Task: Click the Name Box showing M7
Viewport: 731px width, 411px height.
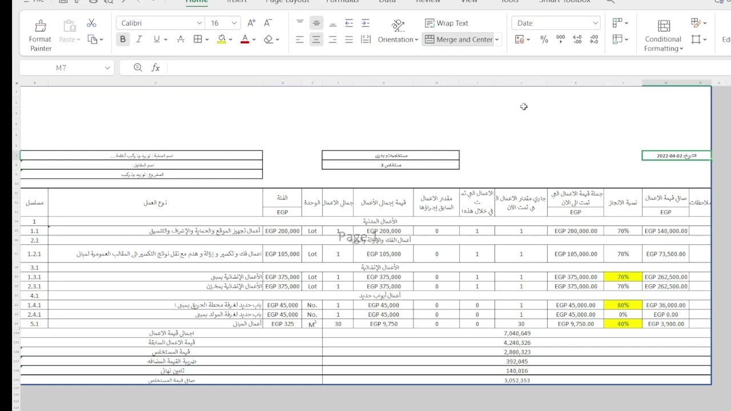Action: pyautogui.click(x=61, y=68)
